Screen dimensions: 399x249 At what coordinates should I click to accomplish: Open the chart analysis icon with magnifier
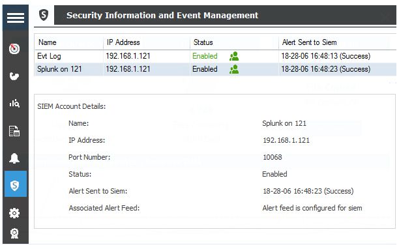pyautogui.click(x=14, y=103)
